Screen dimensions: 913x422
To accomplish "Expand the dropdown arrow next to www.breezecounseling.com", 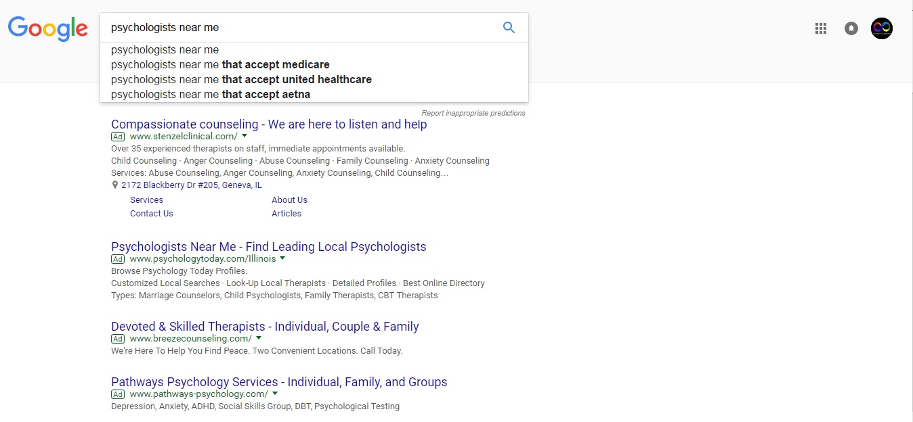I will [259, 338].
